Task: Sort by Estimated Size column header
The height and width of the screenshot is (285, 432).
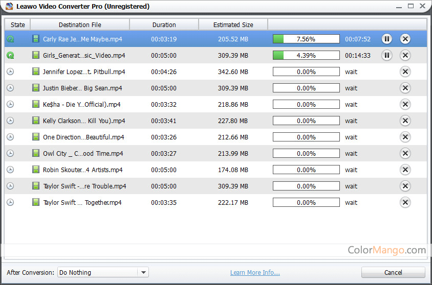Action: pos(233,25)
